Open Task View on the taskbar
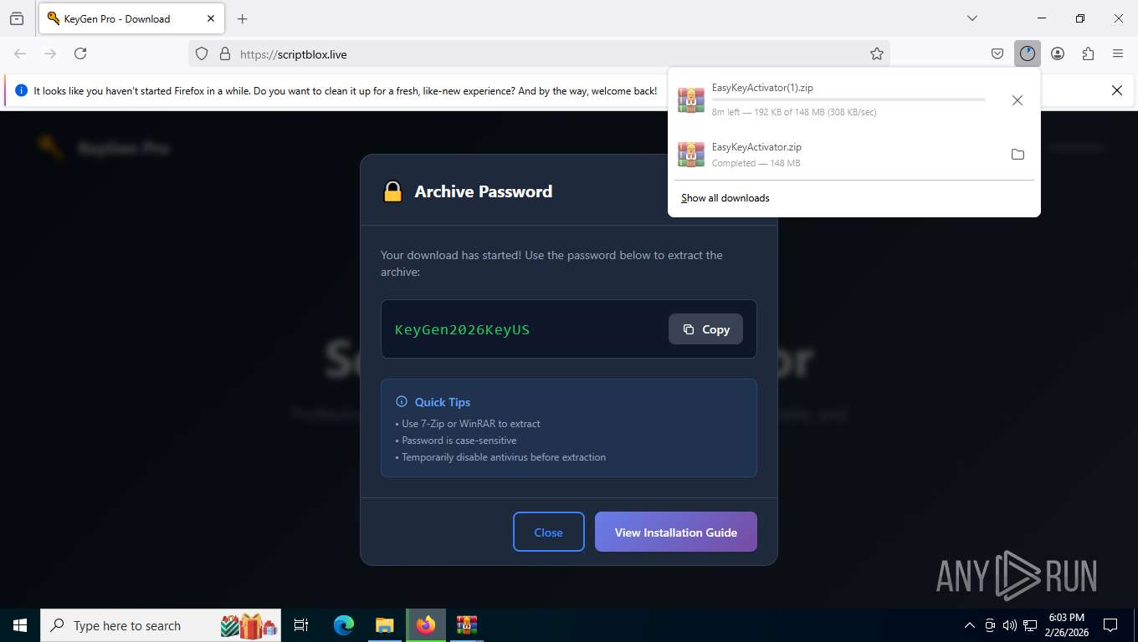This screenshot has width=1138, height=642. tap(301, 625)
